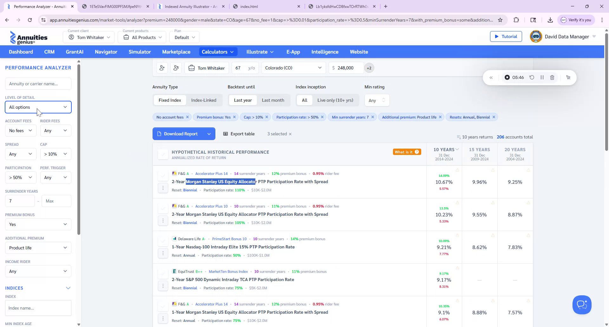
Task: Select the Last month backtest option
Action: pos(273,100)
